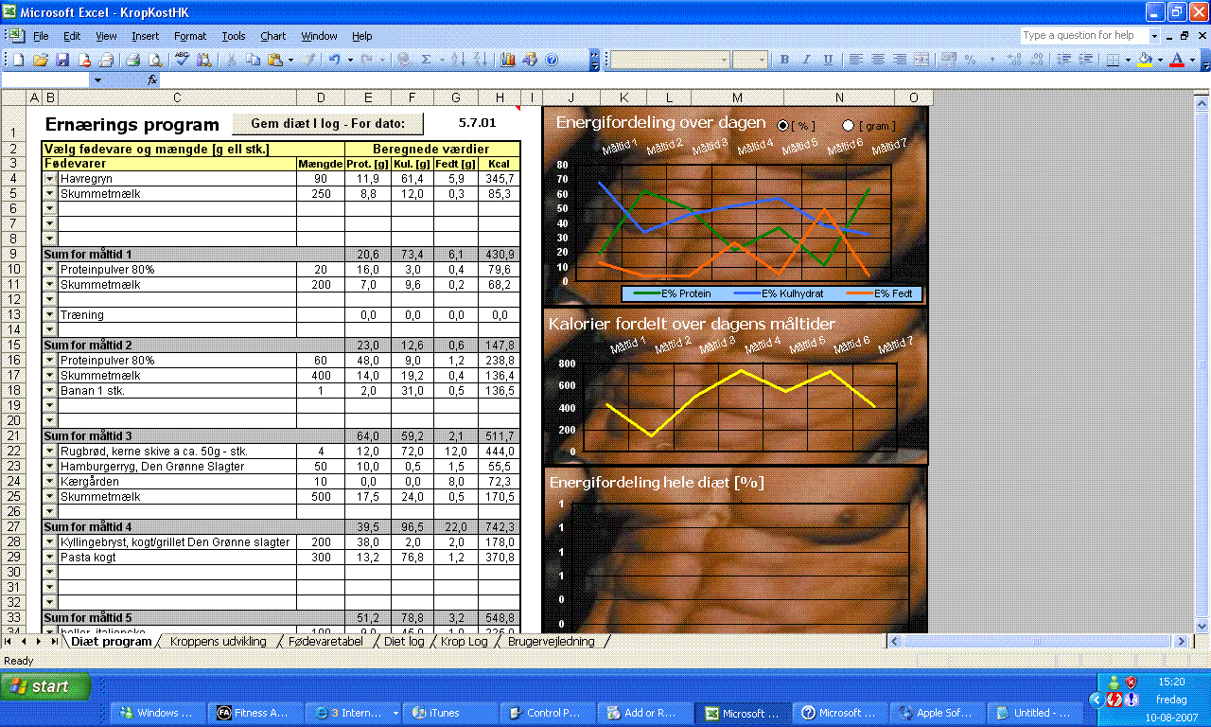The width and height of the screenshot is (1211, 727).
Task: Select the [ % ] radio button
Action: [783, 126]
